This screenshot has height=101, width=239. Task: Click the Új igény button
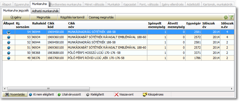(x=16, y=17)
